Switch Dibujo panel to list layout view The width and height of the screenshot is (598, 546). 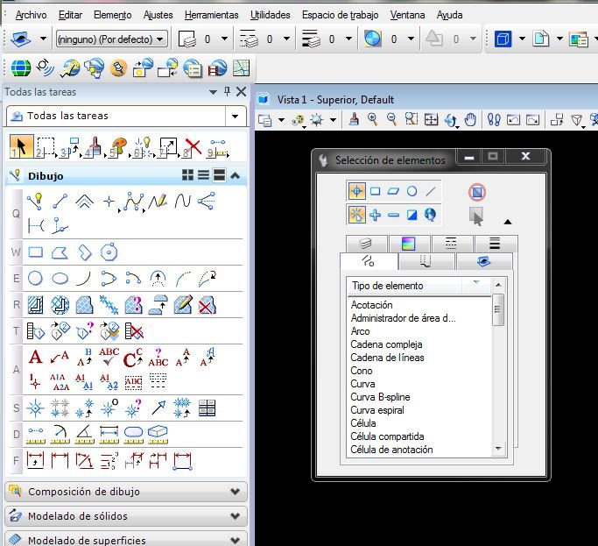204,175
